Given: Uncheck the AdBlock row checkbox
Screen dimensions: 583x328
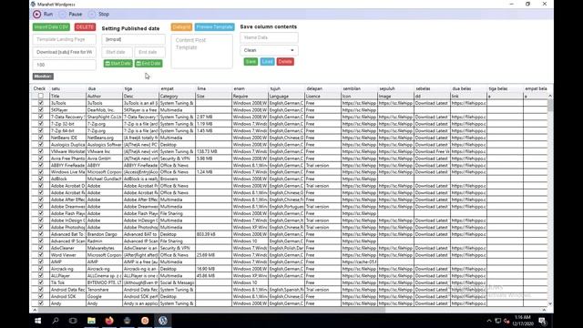Looking at the screenshot, I should [x=41, y=179].
